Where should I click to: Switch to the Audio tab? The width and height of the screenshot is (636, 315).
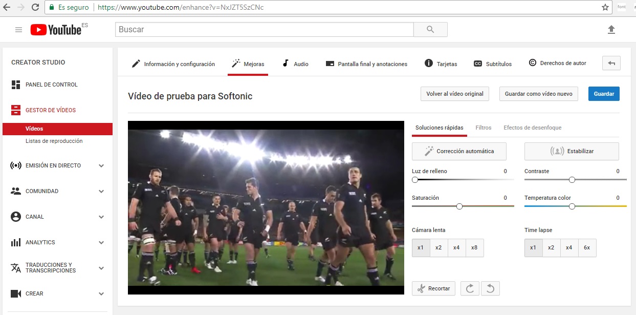coord(296,64)
